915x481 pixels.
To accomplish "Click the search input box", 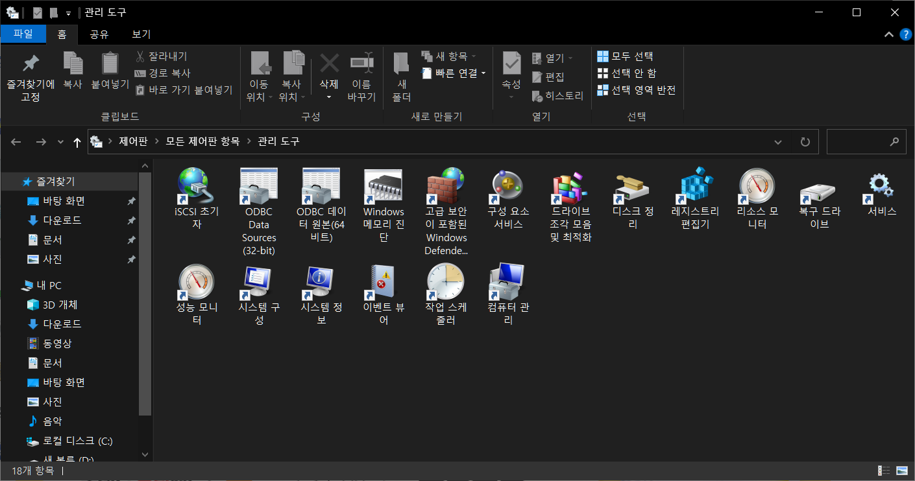I will click(866, 141).
